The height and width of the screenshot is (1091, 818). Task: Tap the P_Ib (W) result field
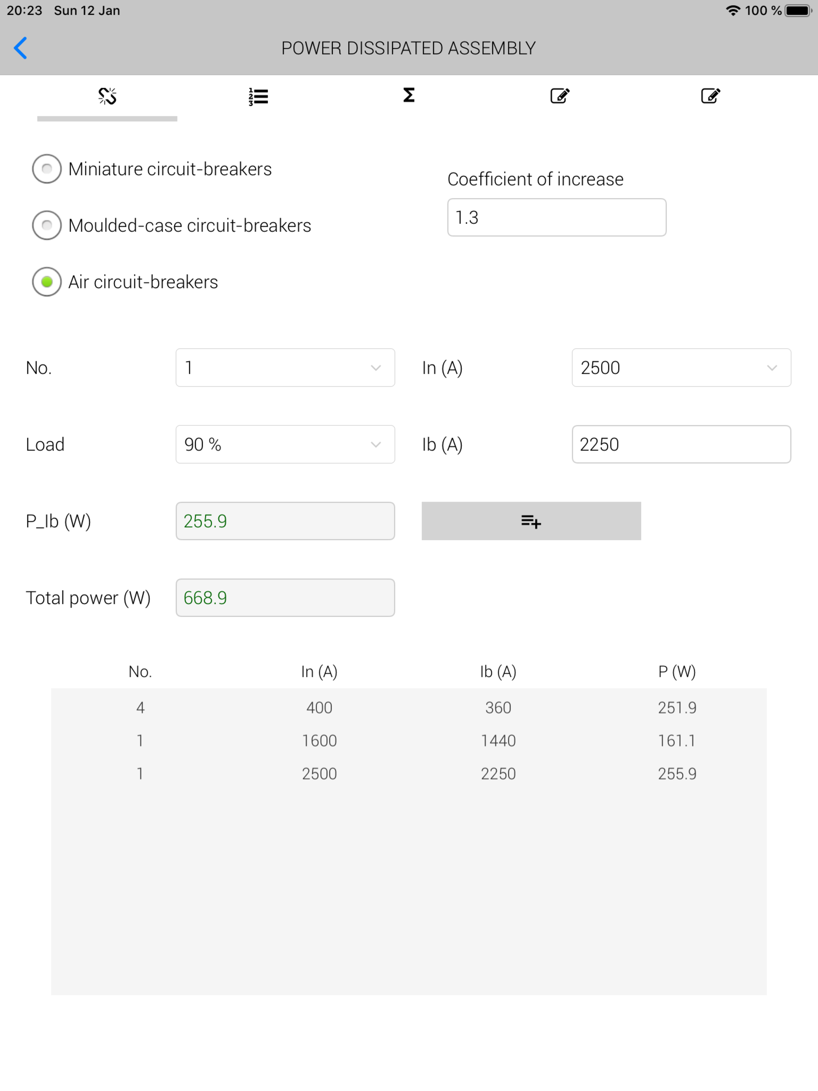pos(285,521)
